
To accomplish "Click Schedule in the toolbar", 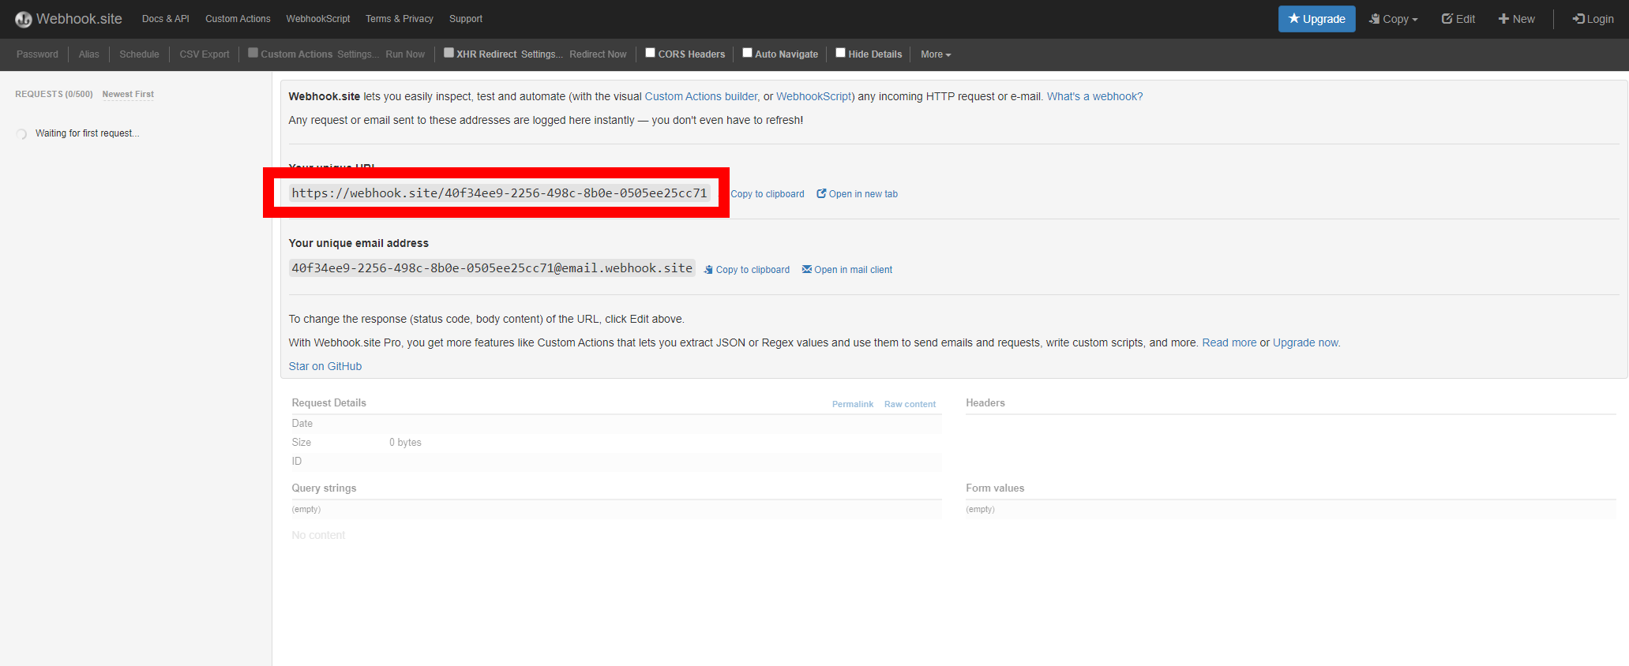I will tap(139, 54).
